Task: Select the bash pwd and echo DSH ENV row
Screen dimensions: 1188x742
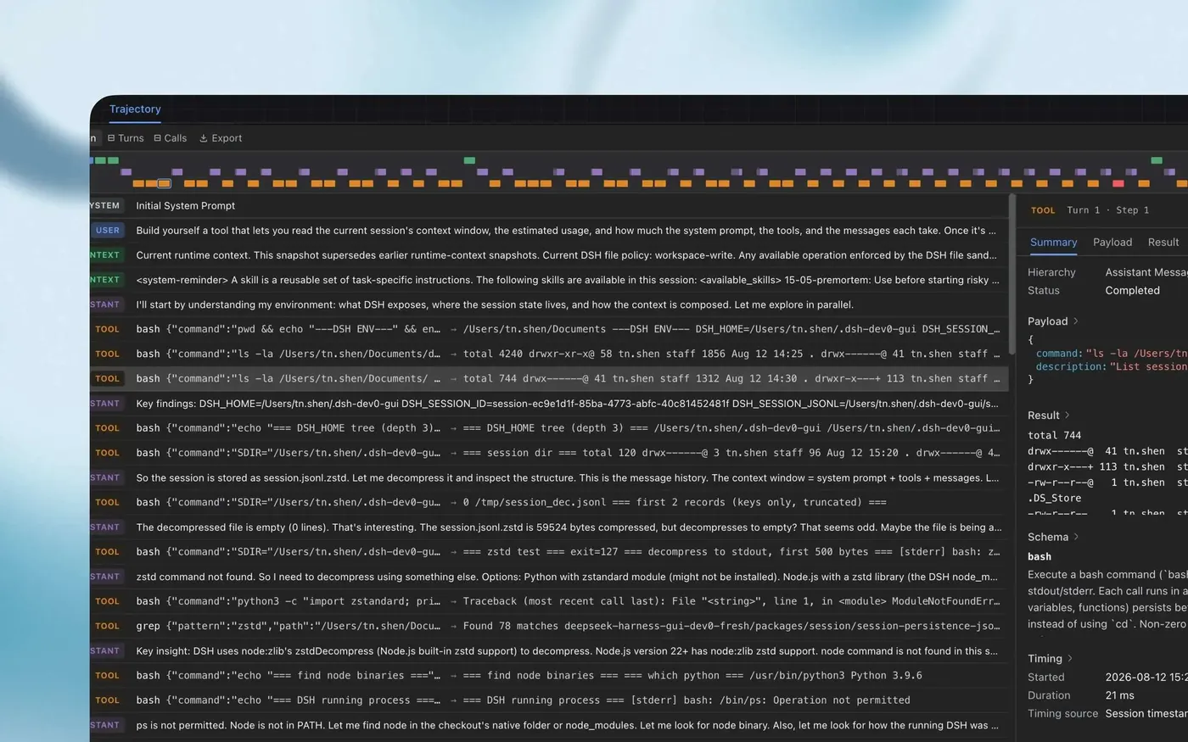Action: [549, 329]
